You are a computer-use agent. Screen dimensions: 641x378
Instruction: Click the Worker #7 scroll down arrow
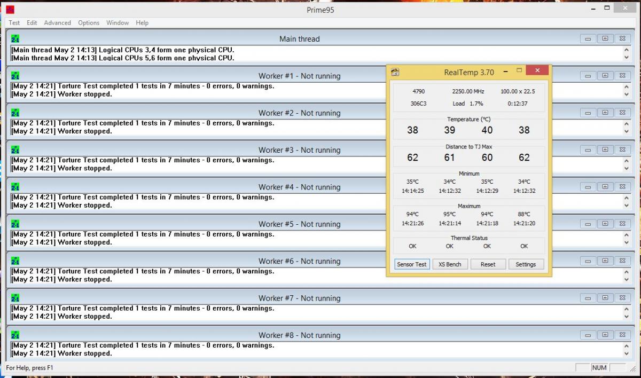(627, 317)
